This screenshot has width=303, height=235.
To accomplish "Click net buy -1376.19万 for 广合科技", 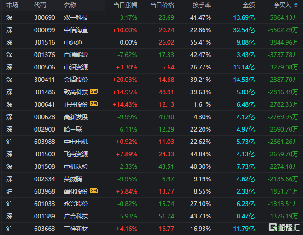I will tap(283, 216).
